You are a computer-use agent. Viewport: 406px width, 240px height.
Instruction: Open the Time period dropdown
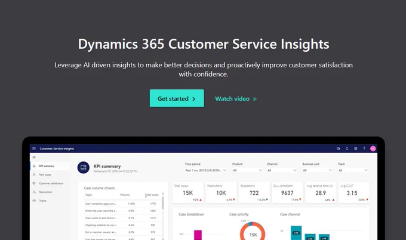tap(206, 170)
